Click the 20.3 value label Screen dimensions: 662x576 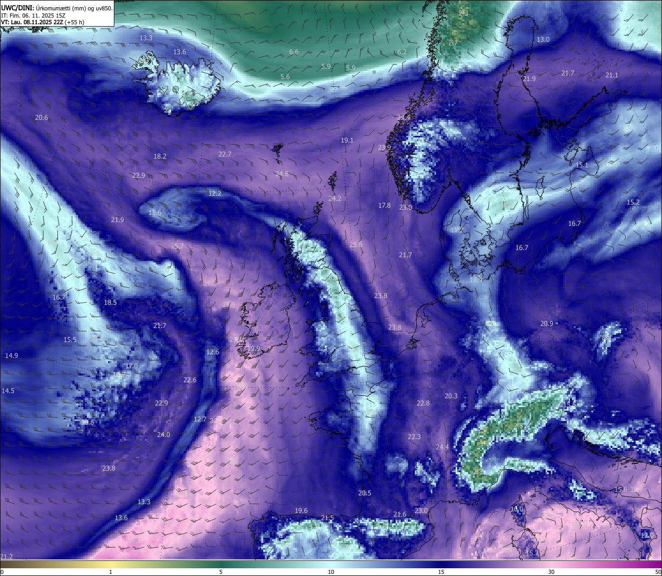(451, 396)
